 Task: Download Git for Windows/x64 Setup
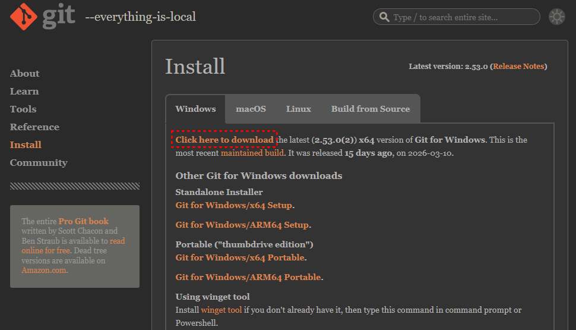click(x=233, y=205)
